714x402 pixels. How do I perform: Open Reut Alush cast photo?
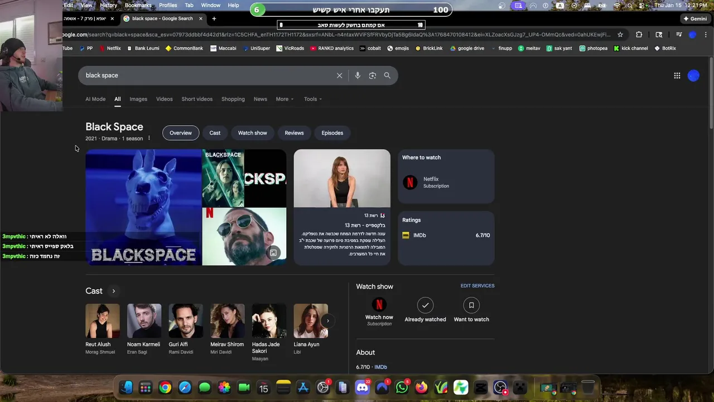click(103, 321)
